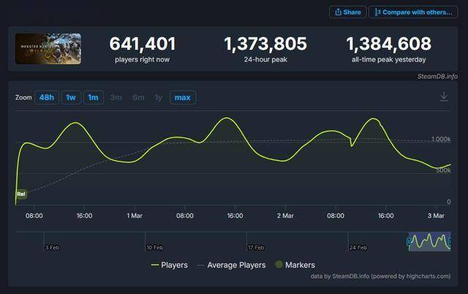Click the 1 Mar axis label

coord(135,216)
